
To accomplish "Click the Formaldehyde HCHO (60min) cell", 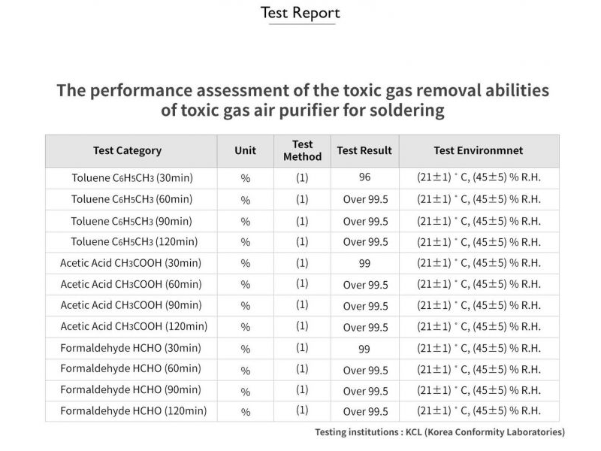I will coord(131,368).
